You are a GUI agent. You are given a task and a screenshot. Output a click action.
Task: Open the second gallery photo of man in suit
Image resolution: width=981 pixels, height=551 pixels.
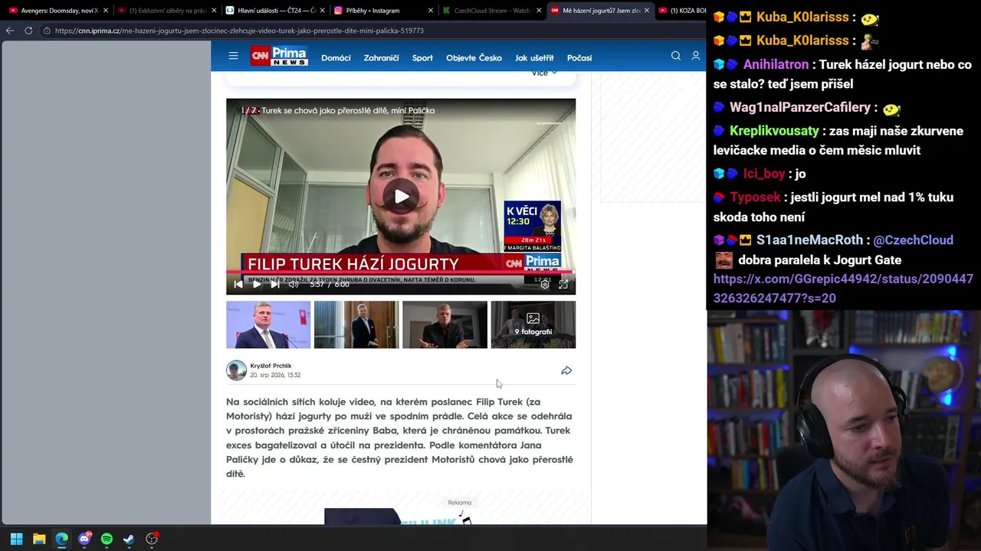click(x=356, y=324)
